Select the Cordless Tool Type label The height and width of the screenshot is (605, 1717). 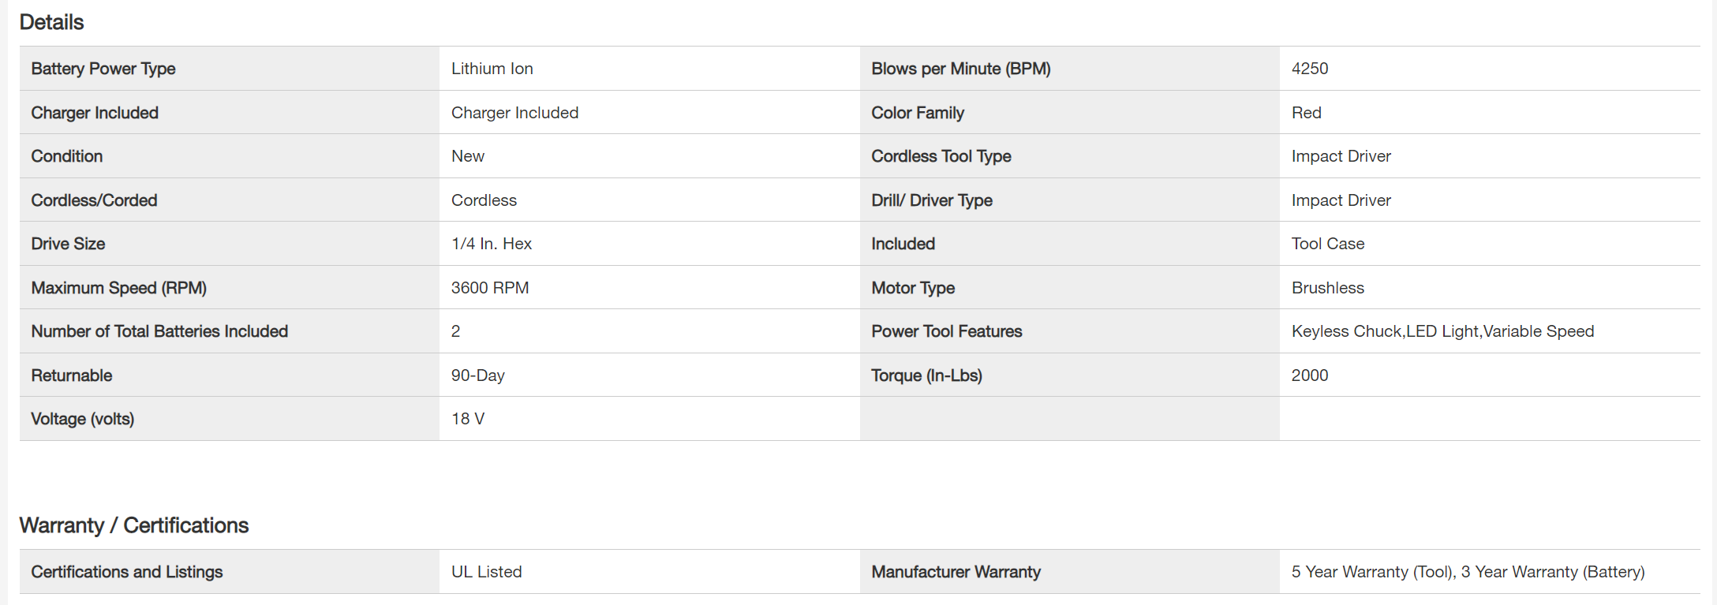tap(941, 156)
